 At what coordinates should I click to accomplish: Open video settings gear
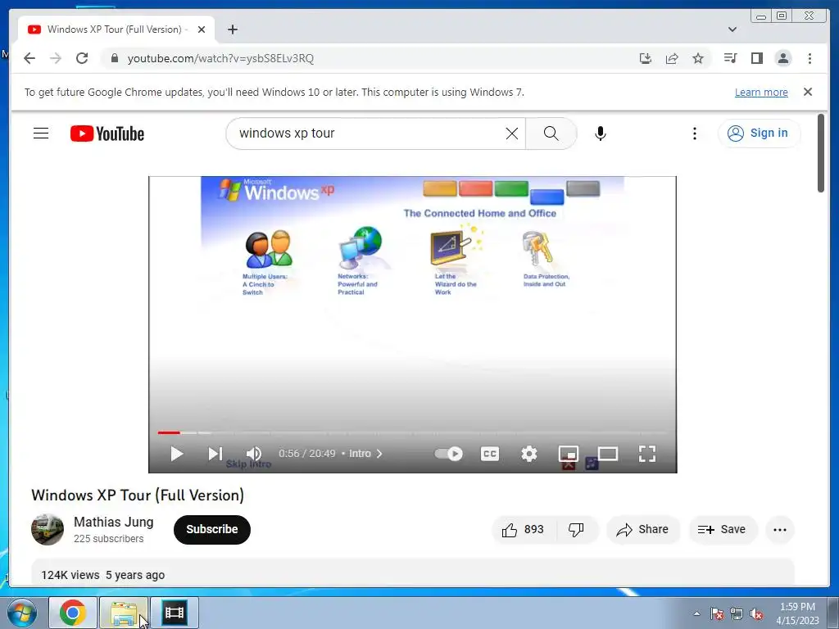click(x=529, y=454)
